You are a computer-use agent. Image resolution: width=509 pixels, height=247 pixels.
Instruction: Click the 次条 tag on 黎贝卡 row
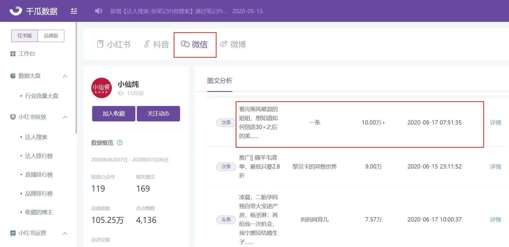pyautogui.click(x=226, y=167)
